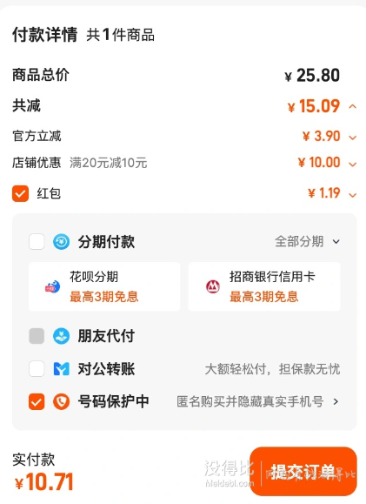
Task: Click the friend-pay blue hand icon
Action: pyautogui.click(x=61, y=336)
